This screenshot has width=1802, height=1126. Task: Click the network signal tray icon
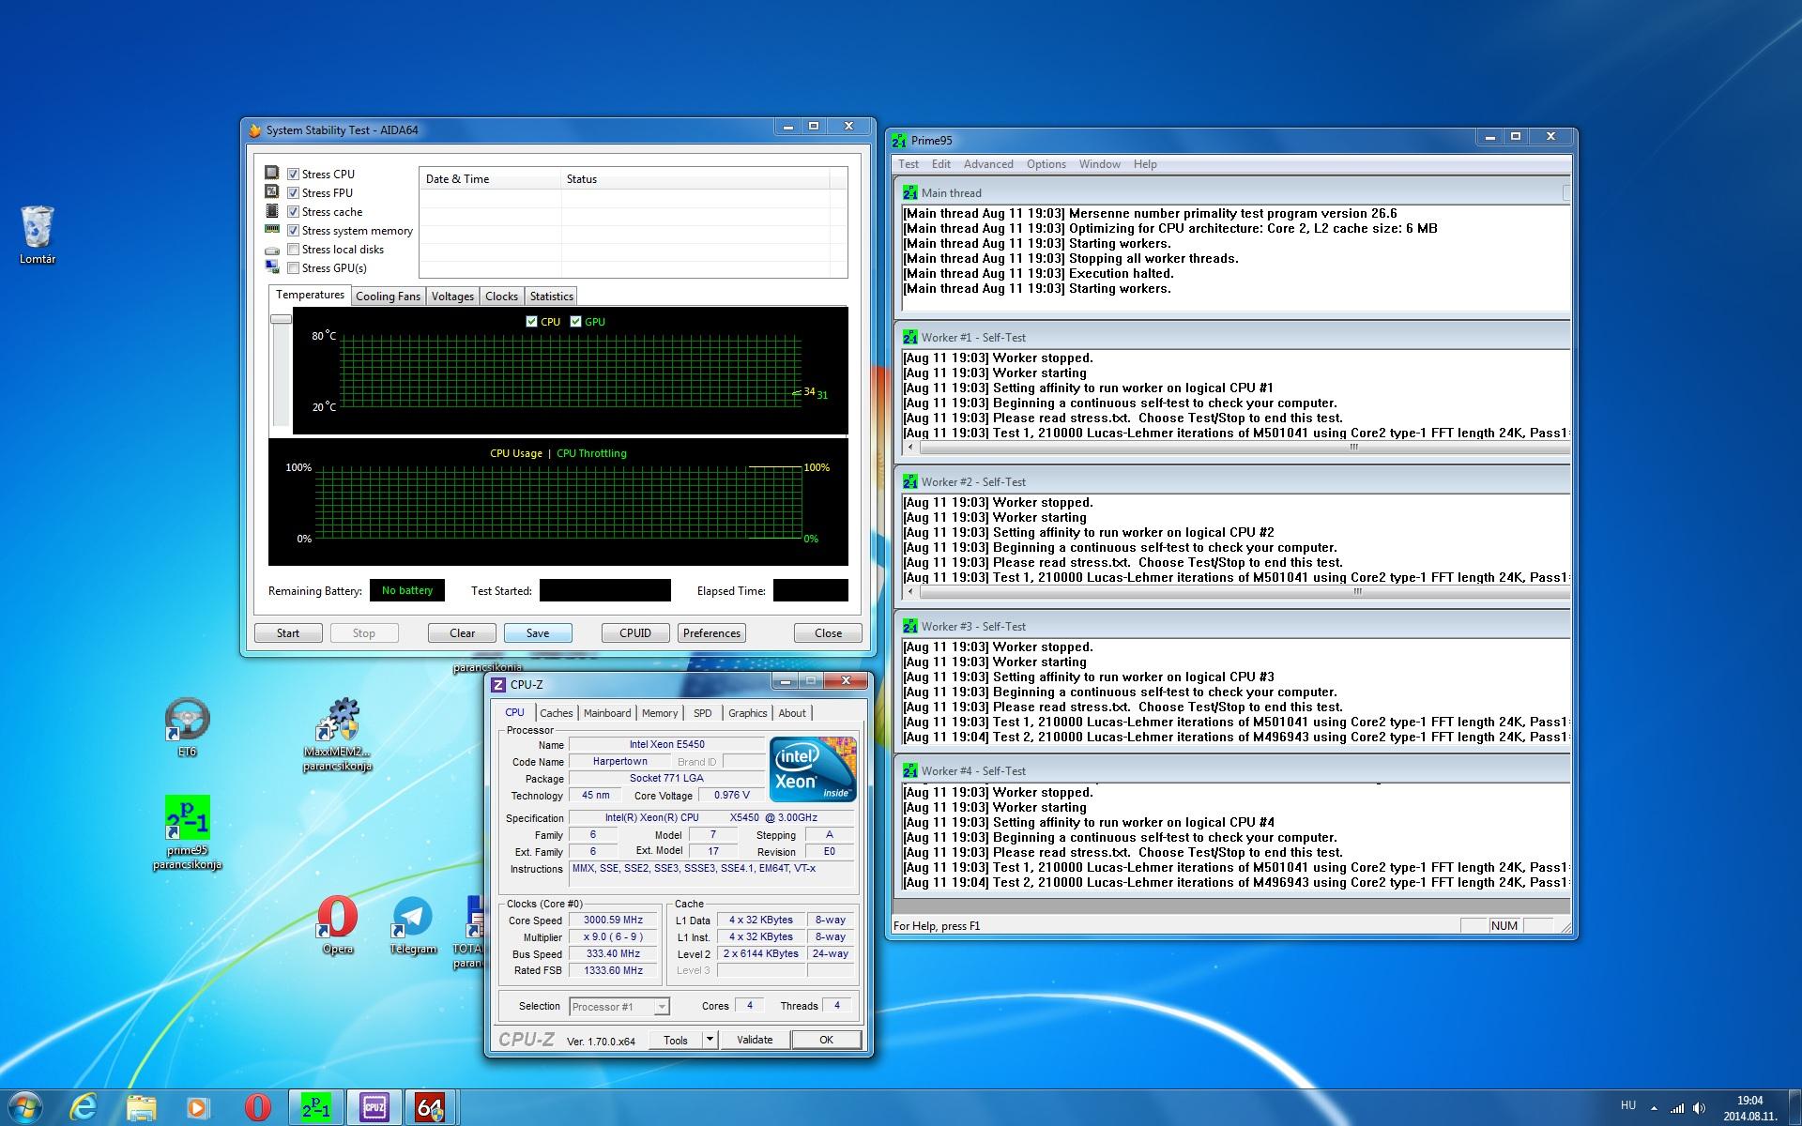1677,1108
